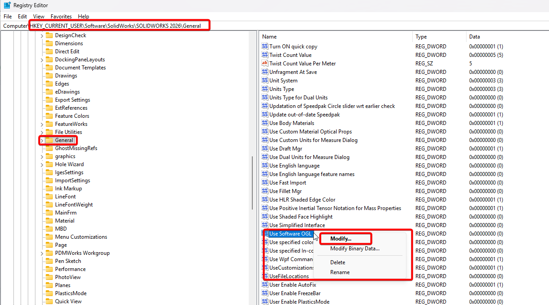Click the folder icon of Feature Colors key
Screen dimensions: 549x305
pos(49,116)
